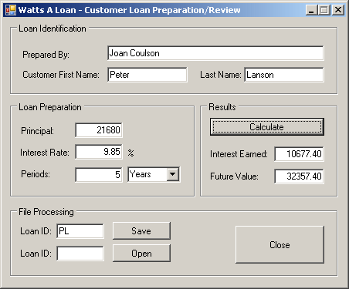Click the Interest Earned result box
This screenshot has height=289, width=349.
coord(299,154)
